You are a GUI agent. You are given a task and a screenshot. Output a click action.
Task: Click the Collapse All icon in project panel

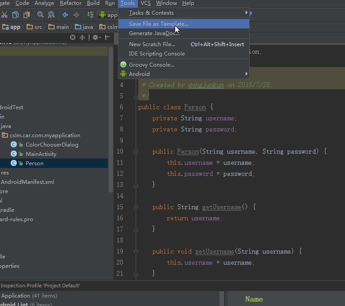[x=83, y=38]
